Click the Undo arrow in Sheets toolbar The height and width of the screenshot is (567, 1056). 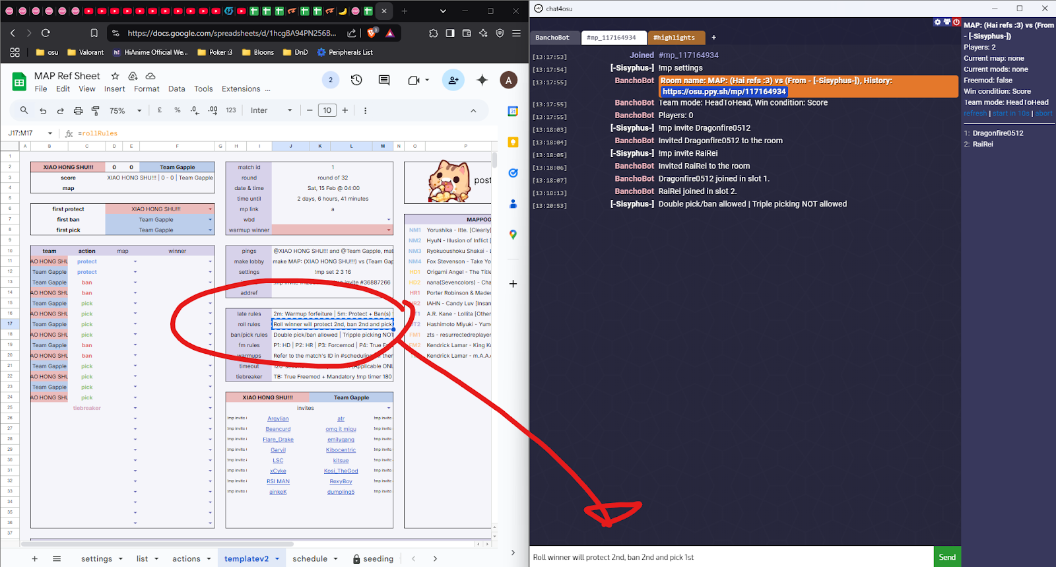point(43,111)
